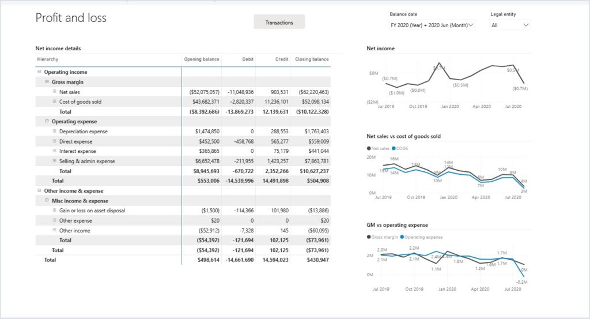
Task: Sort by Closing balance column header
Action: click(x=312, y=59)
